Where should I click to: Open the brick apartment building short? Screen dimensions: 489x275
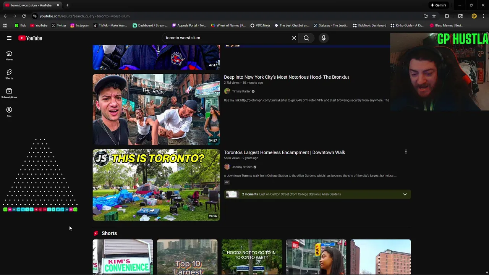pyautogui.click(x=381, y=257)
